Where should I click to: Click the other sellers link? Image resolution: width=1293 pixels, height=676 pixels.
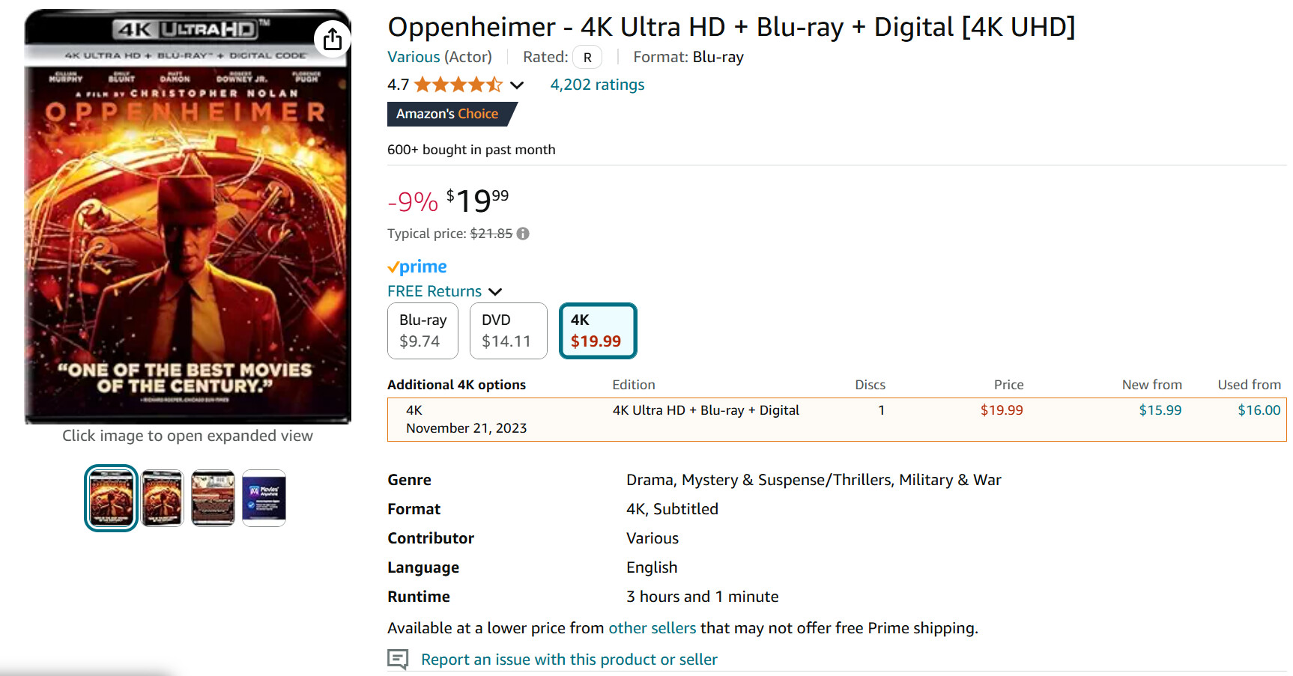tap(652, 628)
